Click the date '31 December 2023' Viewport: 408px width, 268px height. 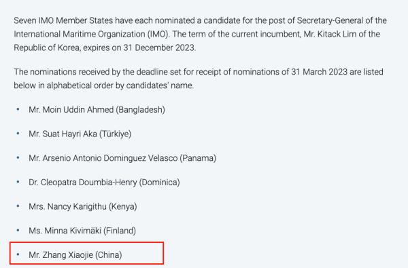(159, 47)
